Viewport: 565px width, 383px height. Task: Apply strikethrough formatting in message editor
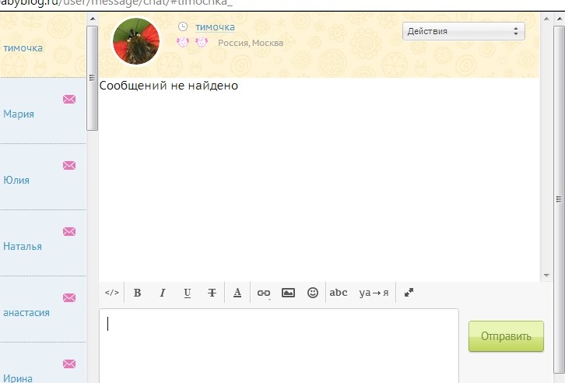(x=212, y=293)
